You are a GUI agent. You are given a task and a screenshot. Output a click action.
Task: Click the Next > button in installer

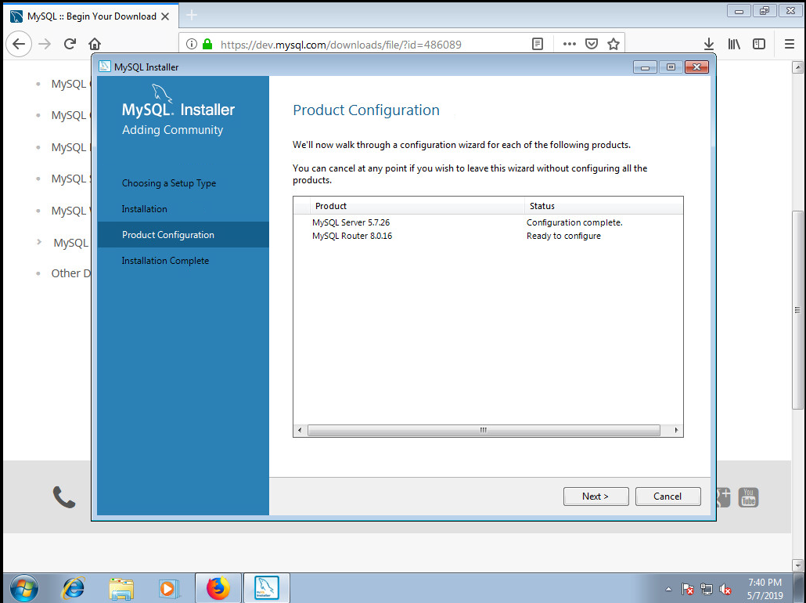(x=596, y=496)
